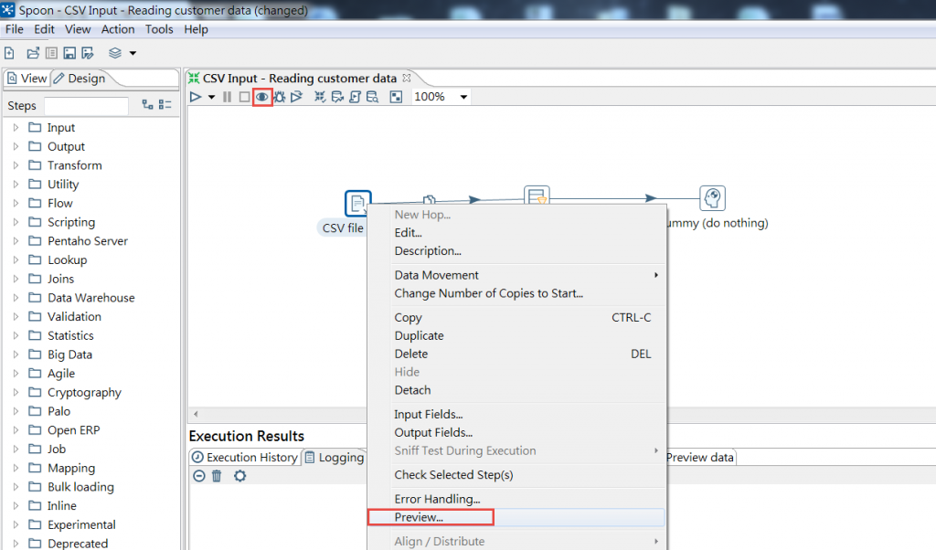Open the File menu
Viewport: 936px width, 550px height.
pos(15,29)
